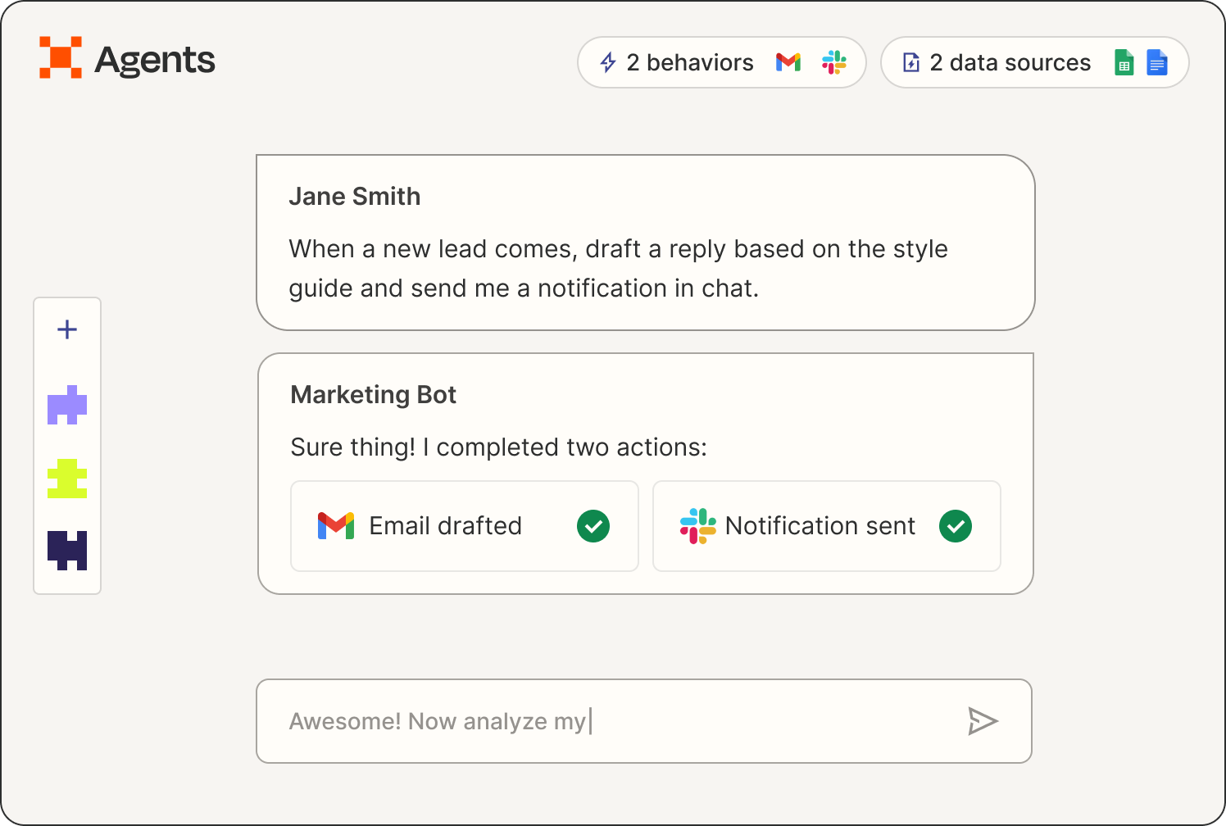Select the dark navy agent avatar in sidebar

67,550
